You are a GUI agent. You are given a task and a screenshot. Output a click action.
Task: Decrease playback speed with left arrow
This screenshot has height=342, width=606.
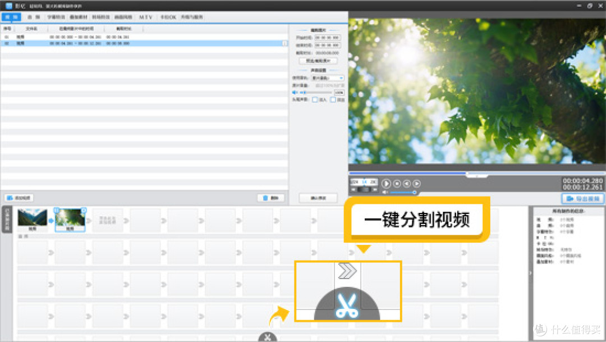353,190
